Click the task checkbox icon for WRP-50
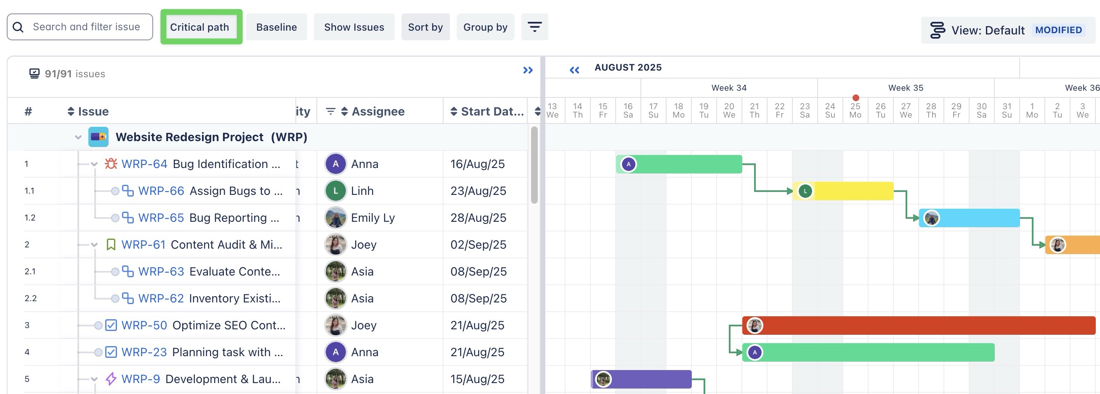This screenshot has width=1100, height=394. [111, 325]
